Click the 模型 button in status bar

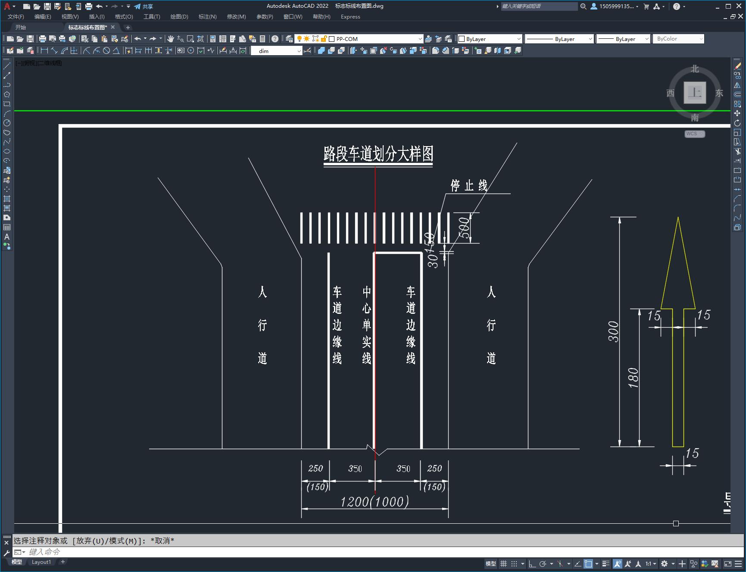(491, 564)
